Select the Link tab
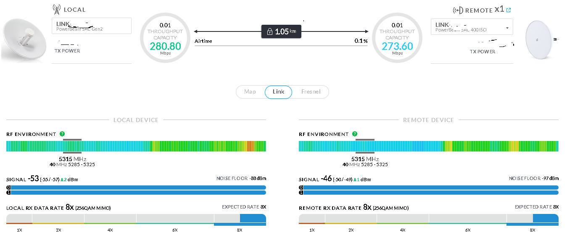The height and width of the screenshot is (245, 567). click(x=278, y=91)
